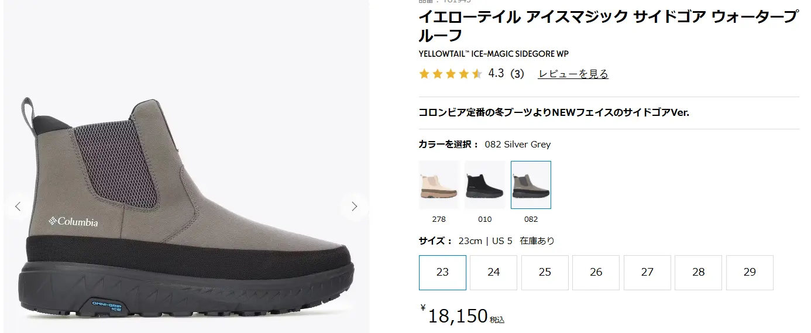Click the Columbia logo on the boot
Viewport: 811px width, 333px height.
pyautogui.click(x=73, y=222)
